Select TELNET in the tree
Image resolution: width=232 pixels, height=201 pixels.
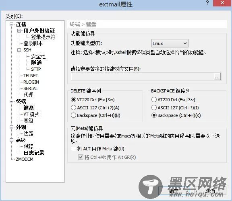(x=31, y=76)
